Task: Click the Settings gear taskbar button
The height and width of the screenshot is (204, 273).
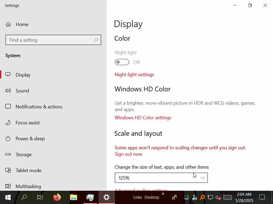Action: pyautogui.click(x=106, y=197)
